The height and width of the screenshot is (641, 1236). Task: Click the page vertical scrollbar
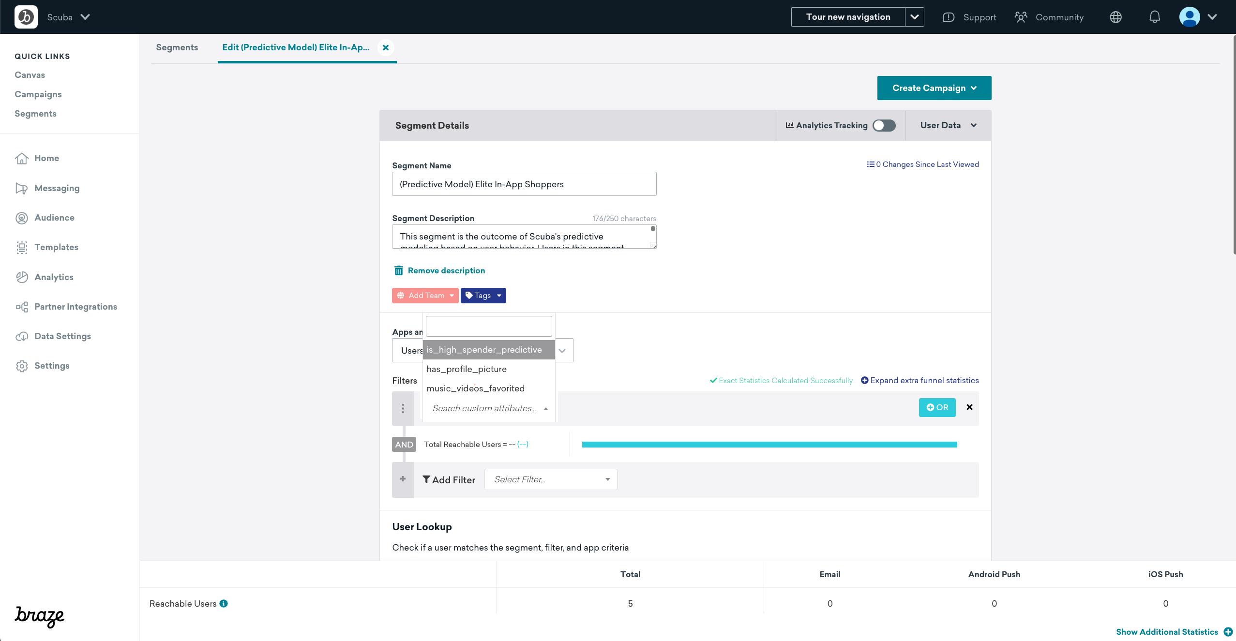pyautogui.click(x=1234, y=145)
